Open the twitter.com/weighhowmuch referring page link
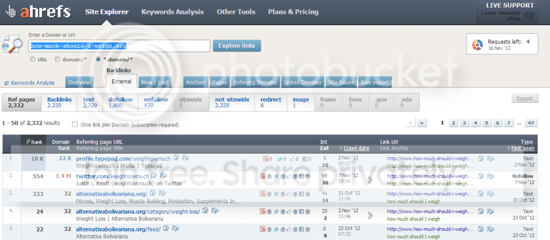 [113, 176]
